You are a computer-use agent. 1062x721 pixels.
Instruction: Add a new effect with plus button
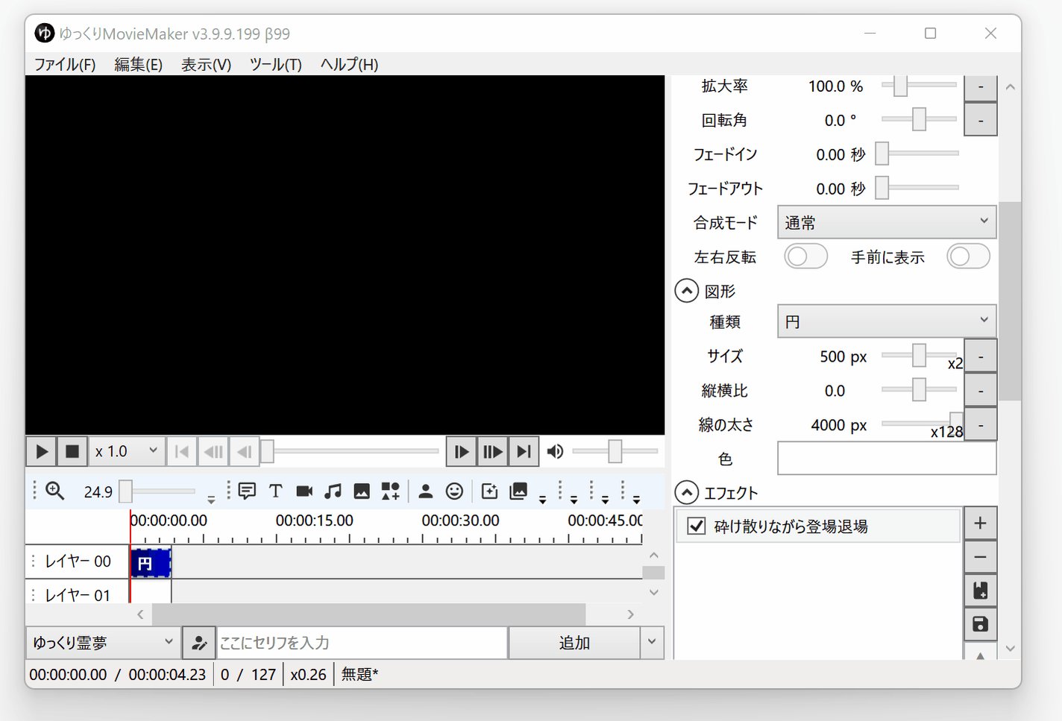(x=980, y=523)
